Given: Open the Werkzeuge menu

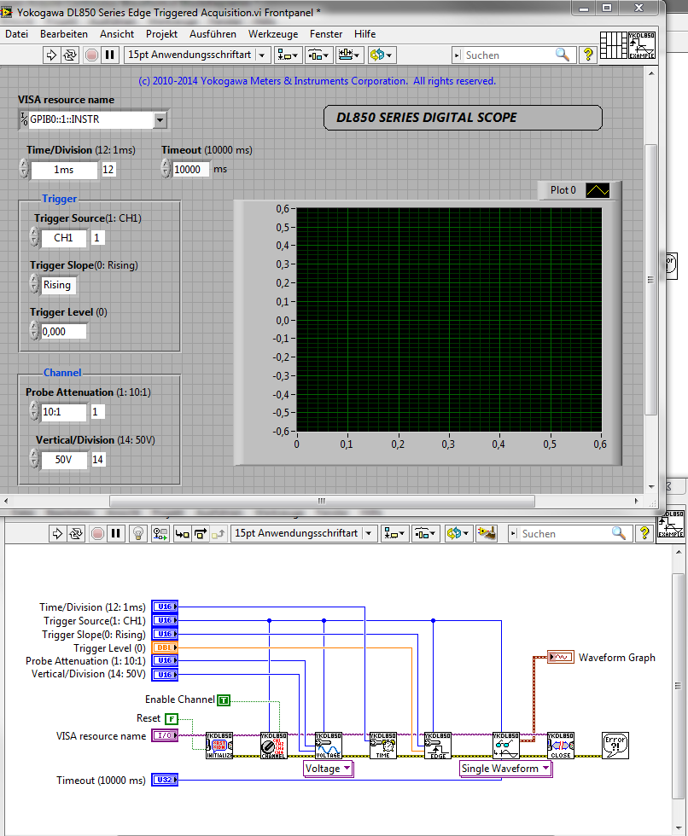Looking at the screenshot, I should click(x=273, y=34).
